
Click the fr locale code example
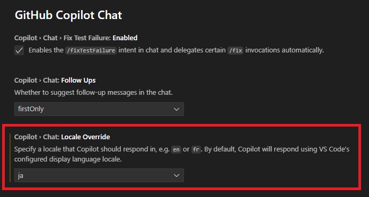click(196, 149)
